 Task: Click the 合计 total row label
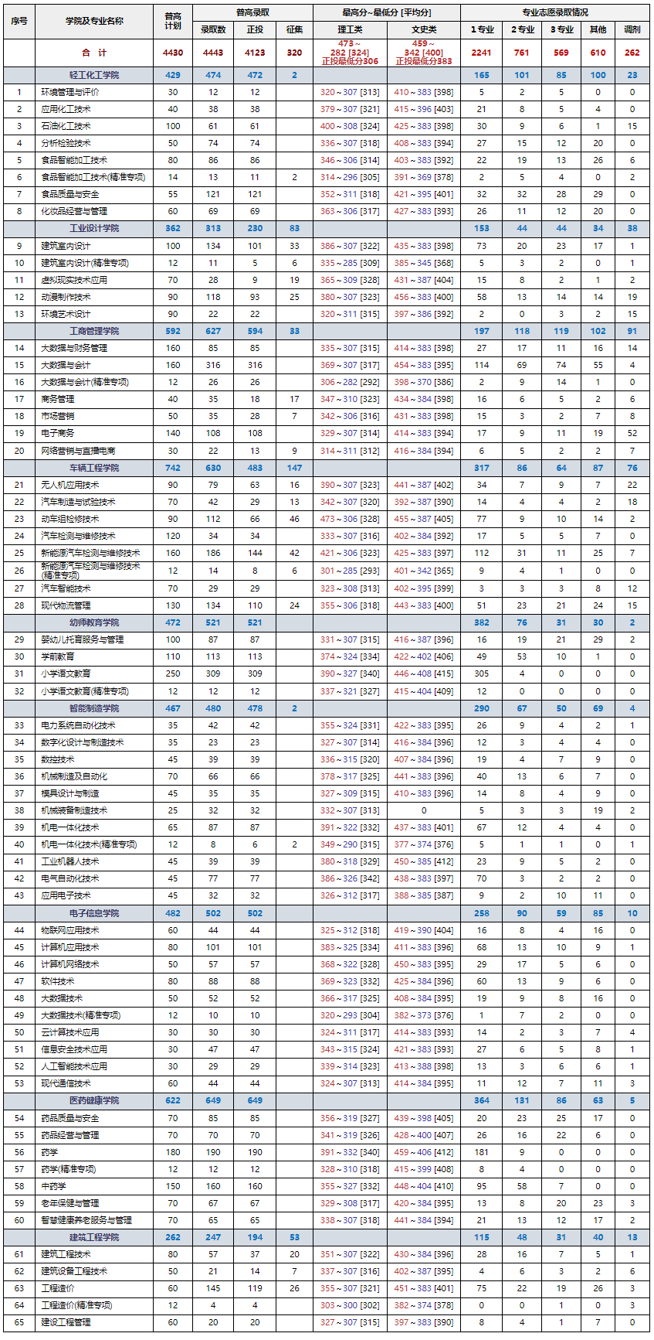[x=94, y=53]
